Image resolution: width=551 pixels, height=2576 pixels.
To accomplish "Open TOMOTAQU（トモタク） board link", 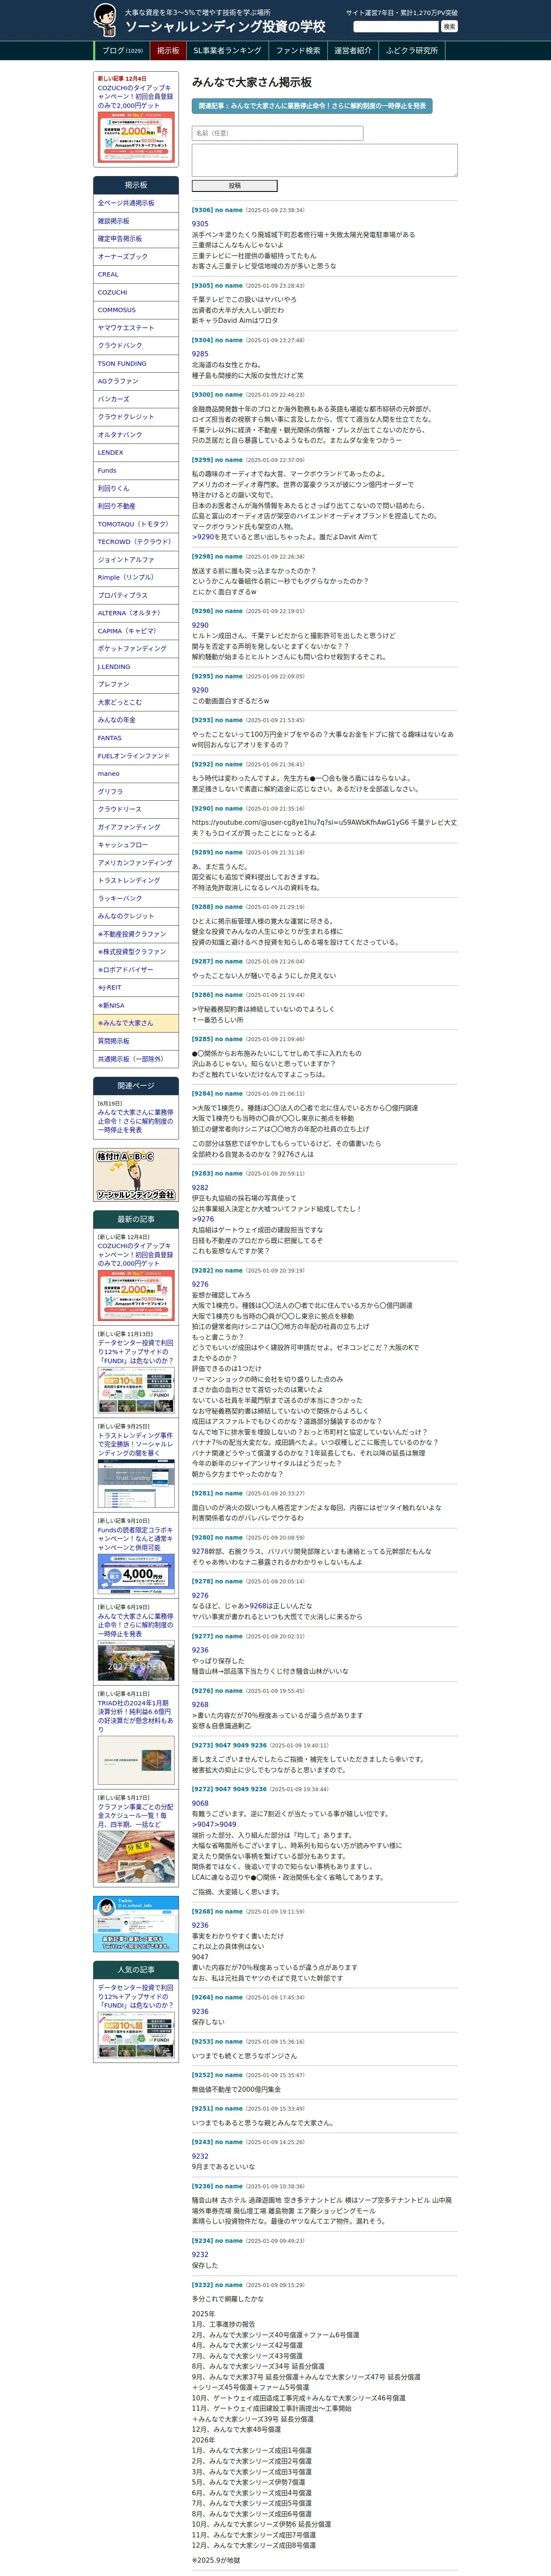I will [x=136, y=524].
